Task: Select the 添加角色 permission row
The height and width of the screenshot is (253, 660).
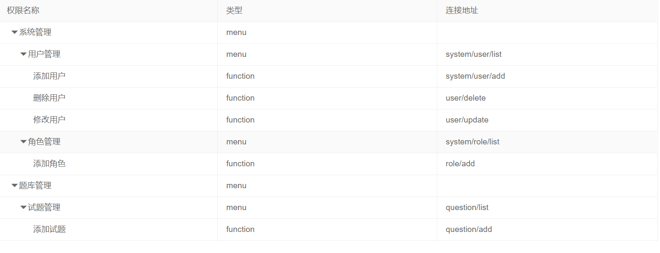Action: point(49,164)
